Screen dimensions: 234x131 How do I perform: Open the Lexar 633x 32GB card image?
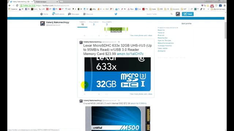(x=118, y=74)
